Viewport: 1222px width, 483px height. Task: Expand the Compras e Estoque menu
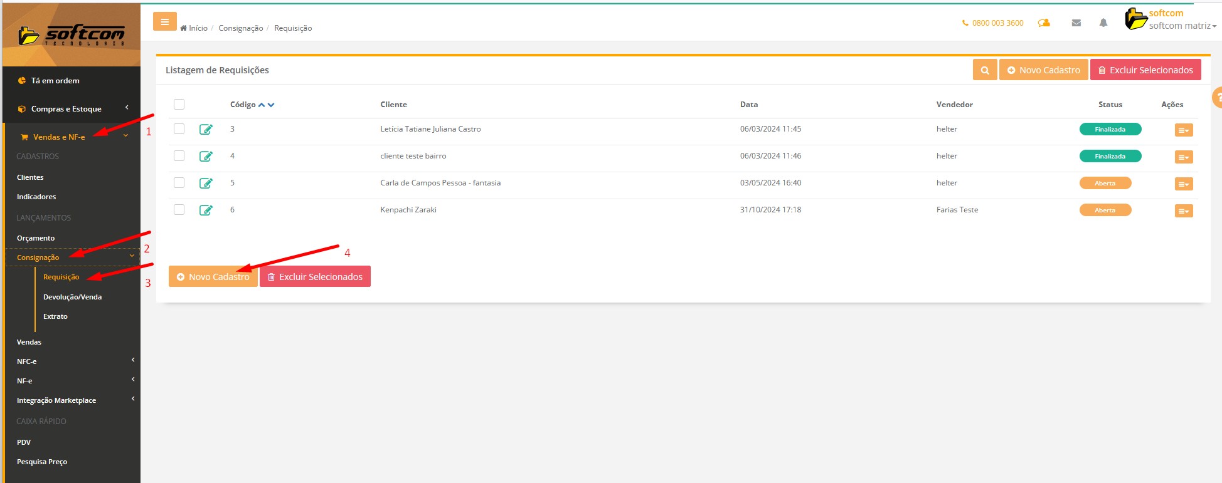[x=66, y=109]
